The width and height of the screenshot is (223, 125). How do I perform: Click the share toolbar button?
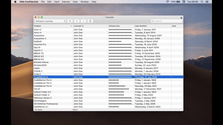click(x=90, y=21)
